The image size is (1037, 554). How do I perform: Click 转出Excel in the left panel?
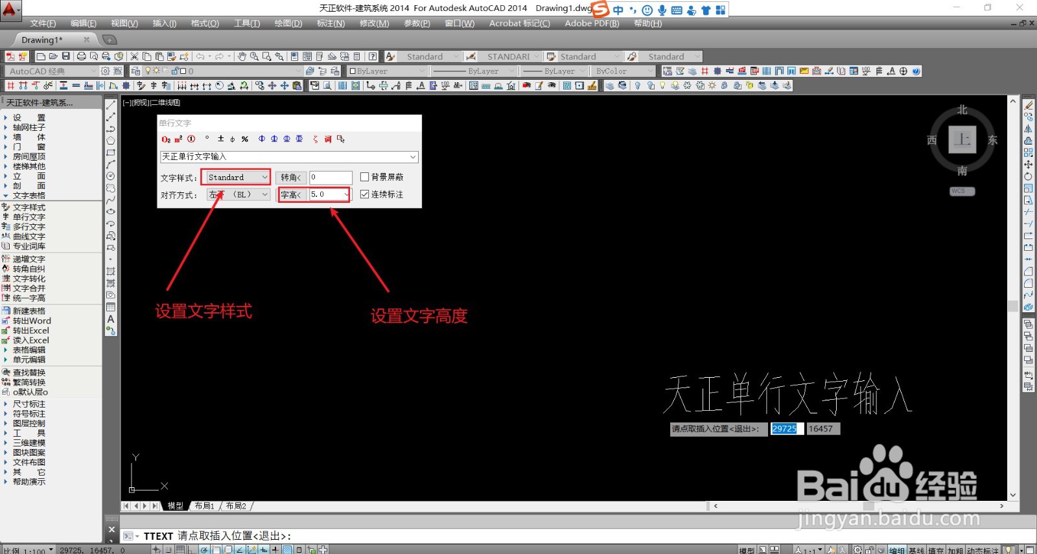pyautogui.click(x=30, y=330)
